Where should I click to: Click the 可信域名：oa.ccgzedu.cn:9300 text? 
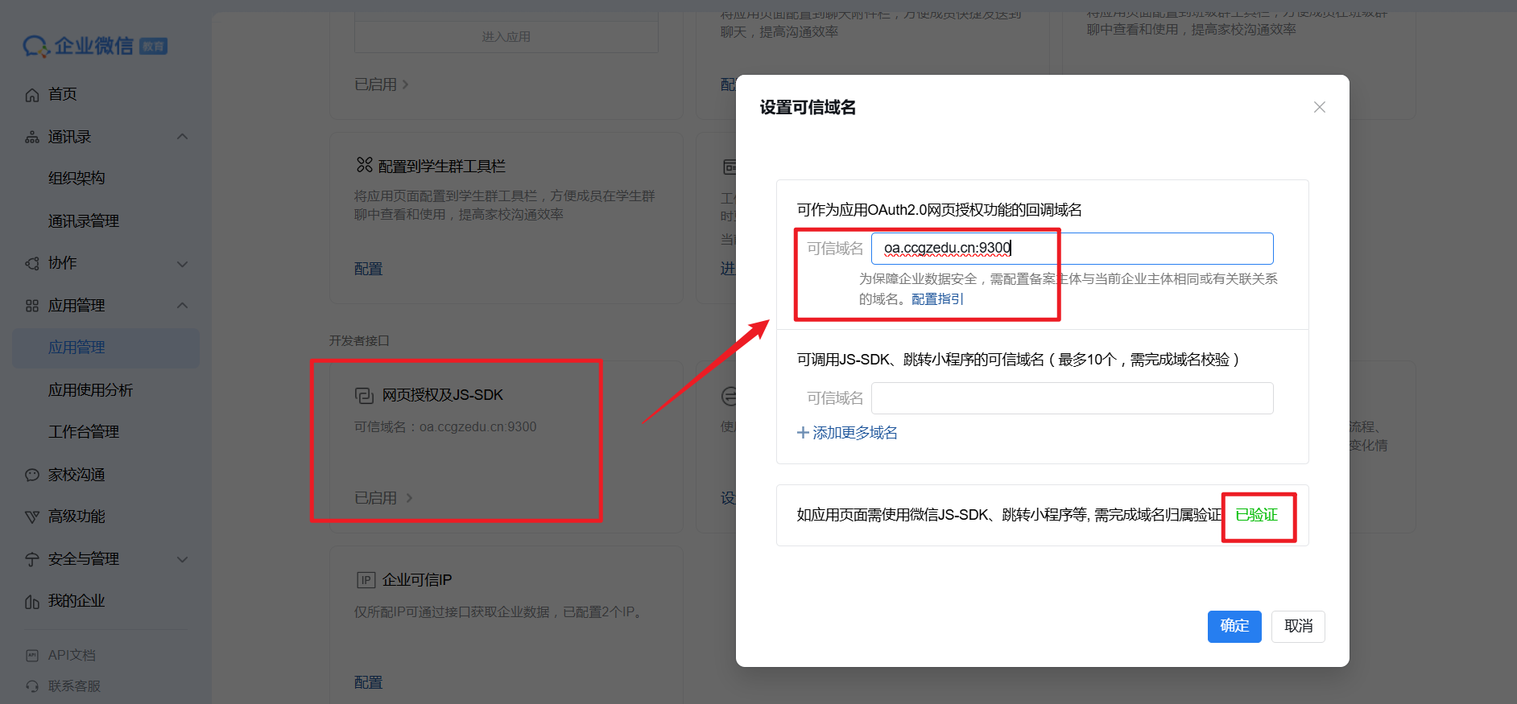click(x=445, y=427)
